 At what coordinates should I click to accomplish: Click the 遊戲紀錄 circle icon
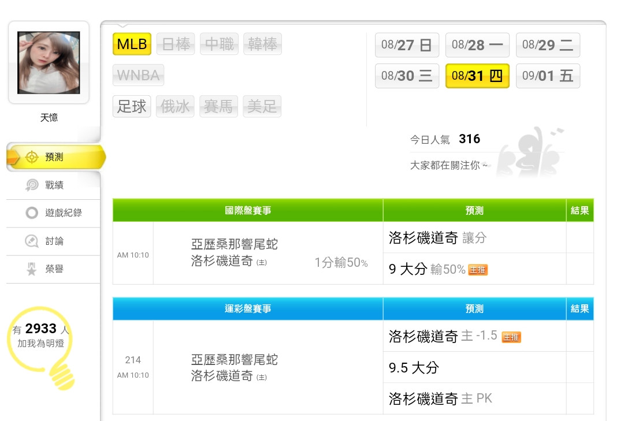pyautogui.click(x=32, y=213)
